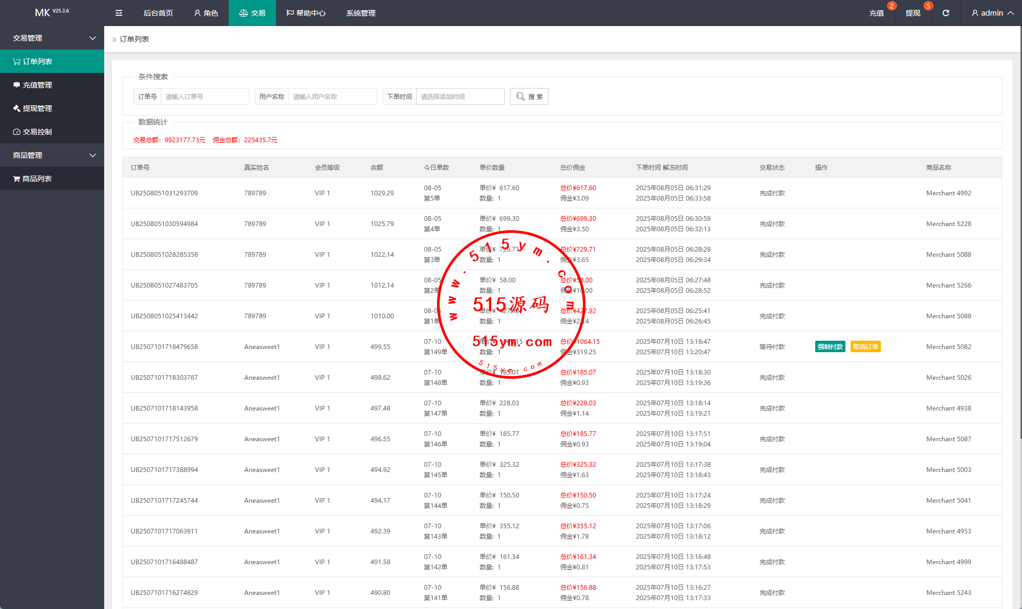Click 强制付款 button on pending order
Viewport: 1022px width, 609px height.
[830, 347]
